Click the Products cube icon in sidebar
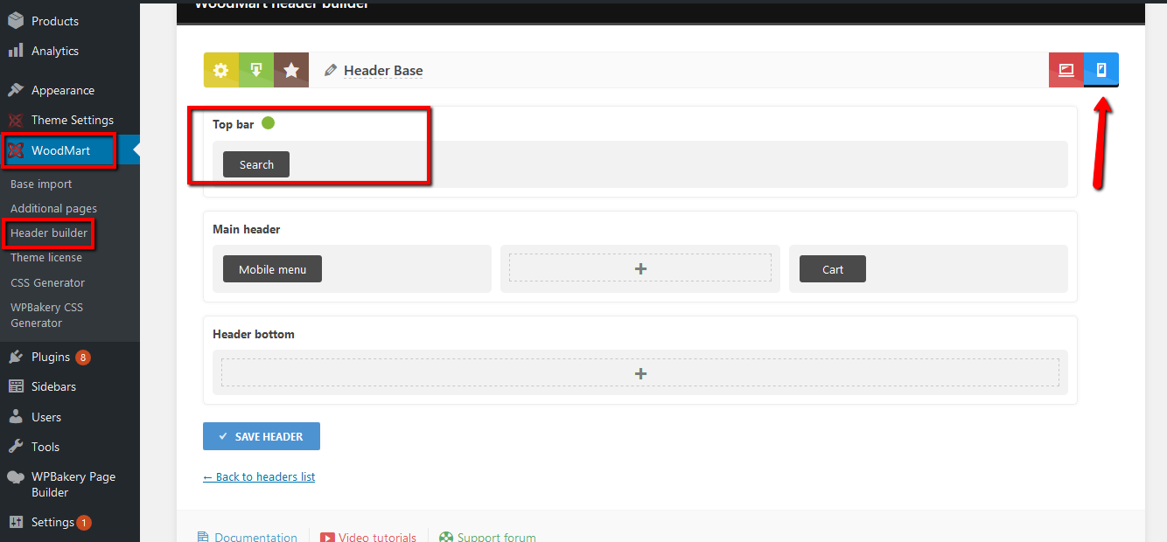 click(16, 20)
